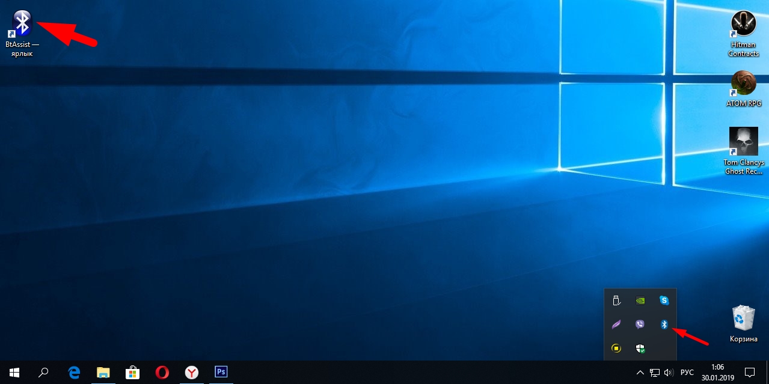Open the Viber tray icon
The image size is (769, 384).
pos(640,325)
